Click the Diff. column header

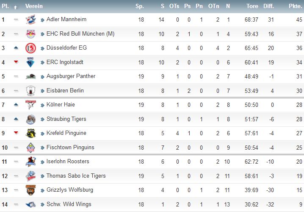(x=268, y=6)
